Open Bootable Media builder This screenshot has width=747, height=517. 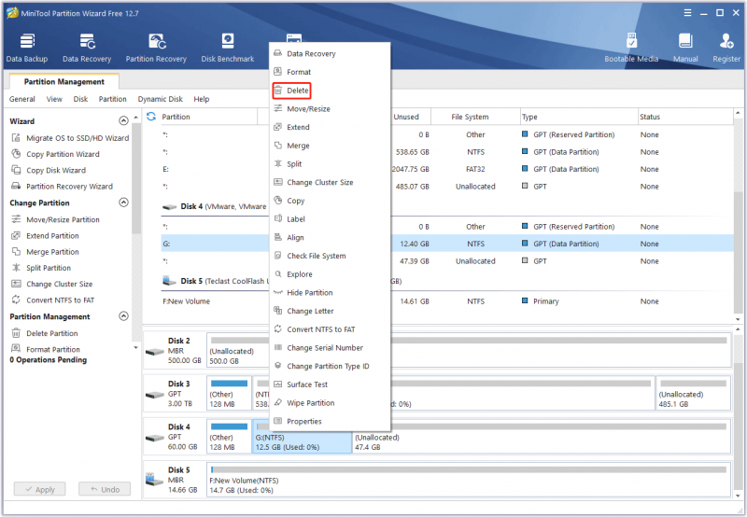coord(631,49)
